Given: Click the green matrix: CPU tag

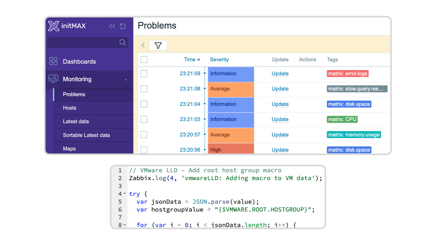Looking at the screenshot, I should (342, 119).
